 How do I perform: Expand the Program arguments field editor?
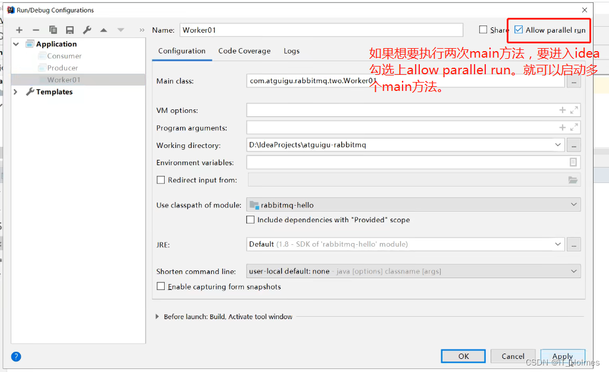[x=574, y=127]
